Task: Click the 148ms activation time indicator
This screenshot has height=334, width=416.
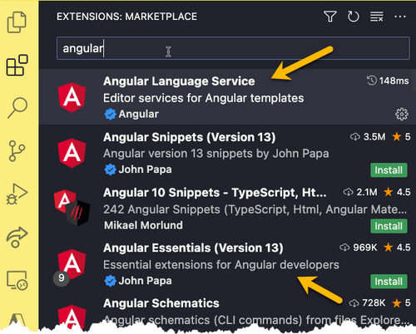Action: [x=388, y=81]
